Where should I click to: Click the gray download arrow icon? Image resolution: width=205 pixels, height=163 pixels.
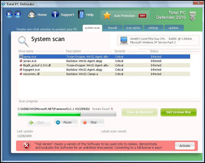pyautogui.click(x=192, y=16)
